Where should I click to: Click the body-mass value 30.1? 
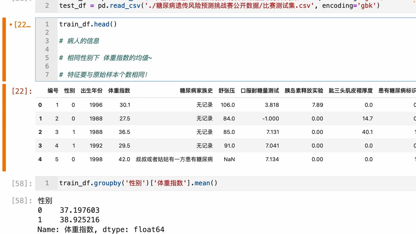125,105
